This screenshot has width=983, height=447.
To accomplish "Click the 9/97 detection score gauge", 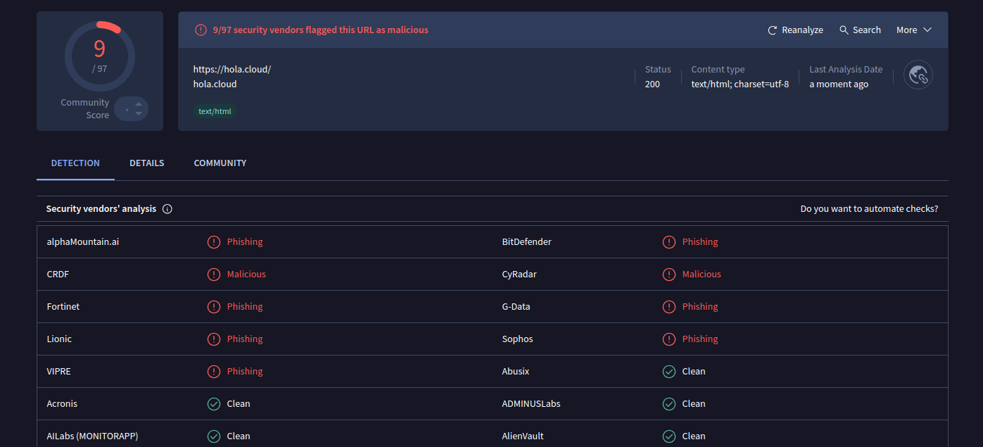I will [x=99, y=56].
